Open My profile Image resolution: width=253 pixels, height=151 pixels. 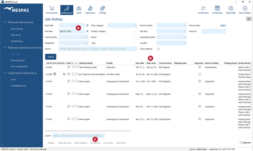click(231, 10)
